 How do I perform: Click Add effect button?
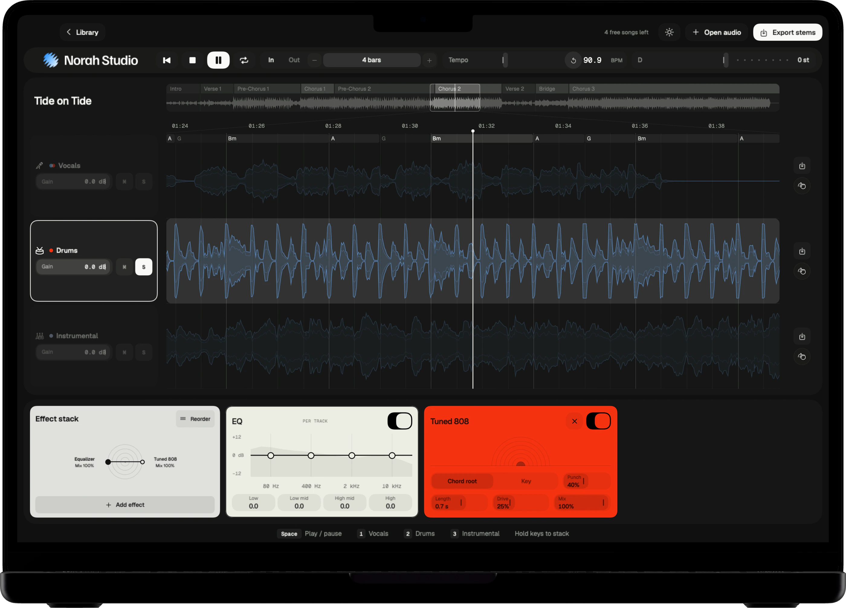[x=125, y=505]
